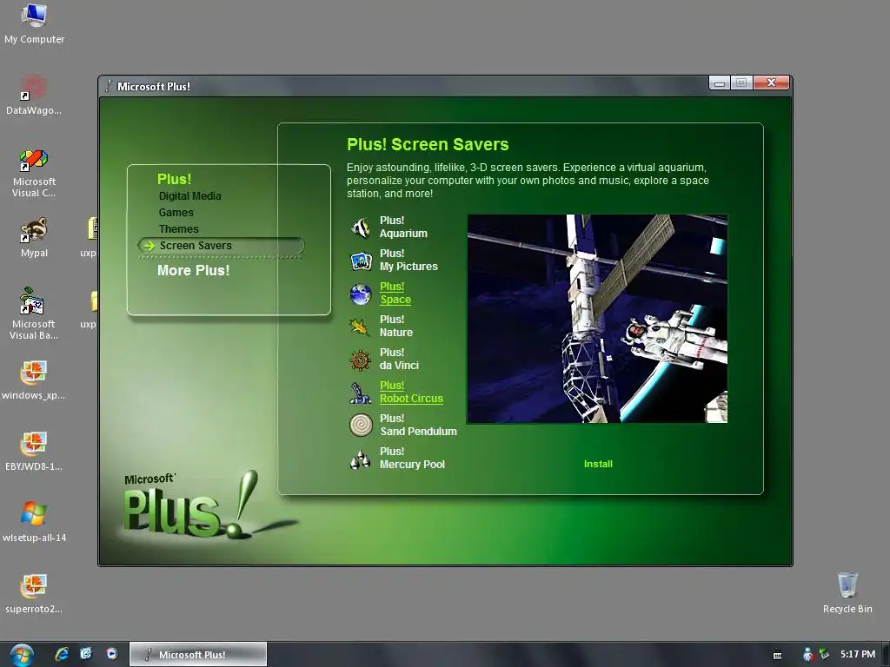
Task: Click the Plus! da Vinci wheel icon
Action: (361, 360)
